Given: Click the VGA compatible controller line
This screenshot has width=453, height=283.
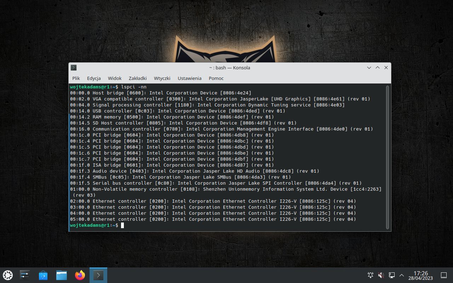Looking at the screenshot, I should click(x=220, y=99).
